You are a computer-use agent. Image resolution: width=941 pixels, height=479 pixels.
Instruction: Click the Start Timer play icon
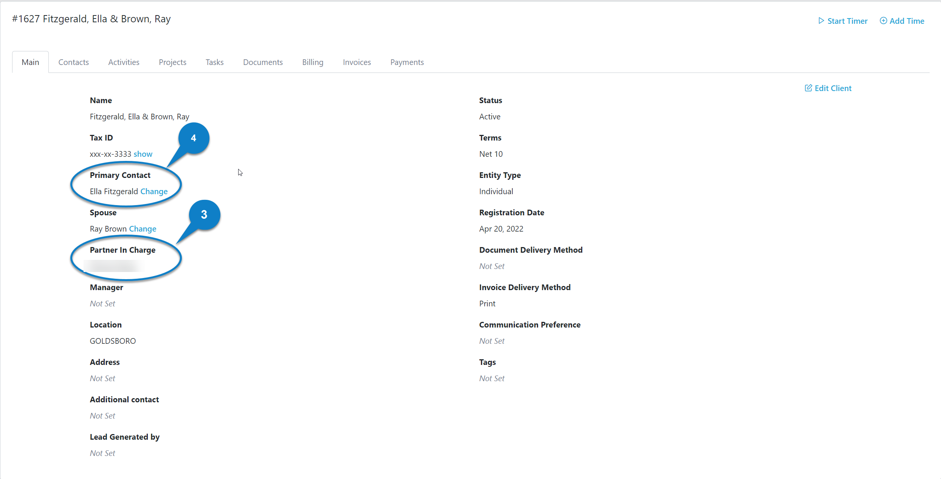click(x=821, y=21)
